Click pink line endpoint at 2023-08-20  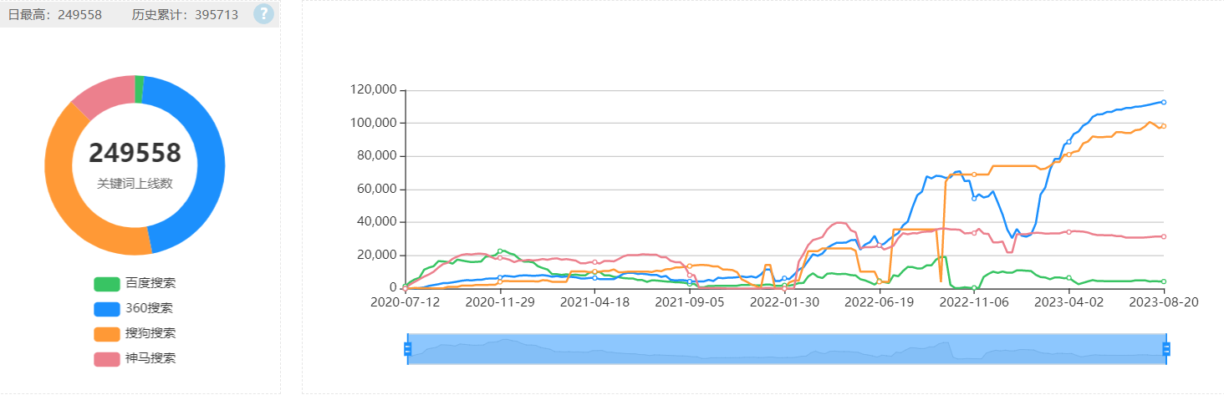click(1164, 236)
